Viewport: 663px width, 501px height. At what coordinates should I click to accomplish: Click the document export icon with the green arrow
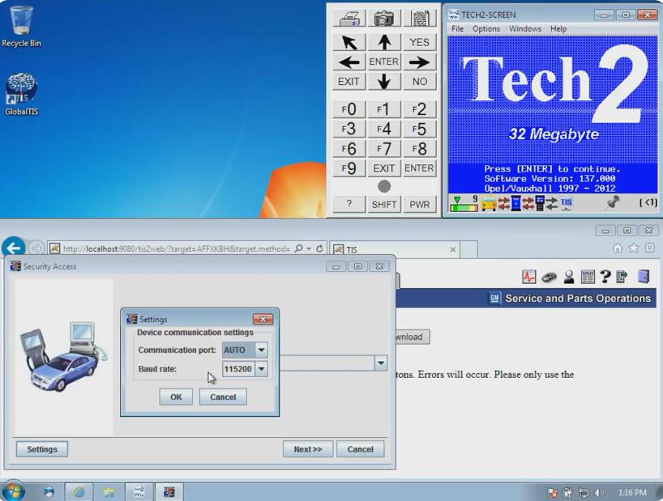pyautogui.click(x=622, y=277)
